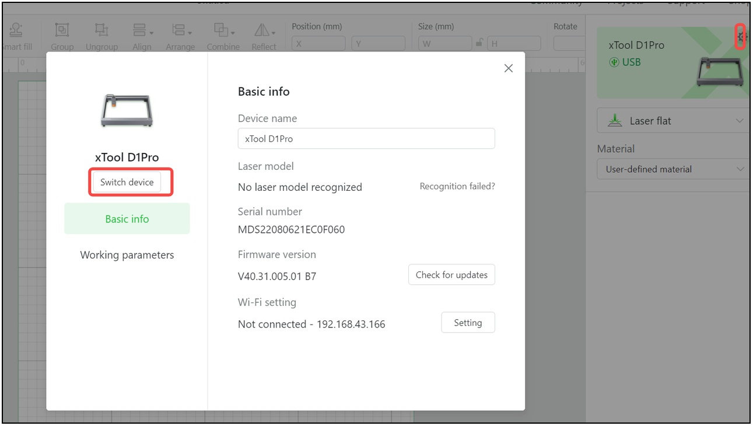Close the device info dialog
The height and width of the screenshot is (426, 753).
[509, 68]
